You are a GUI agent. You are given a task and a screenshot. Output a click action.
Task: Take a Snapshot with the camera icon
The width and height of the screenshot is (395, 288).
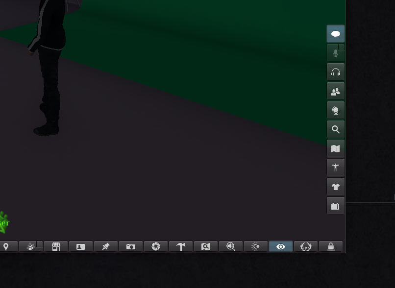[x=131, y=246]
